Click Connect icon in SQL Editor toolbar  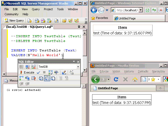pyautogui.click(x=21, y=67)
